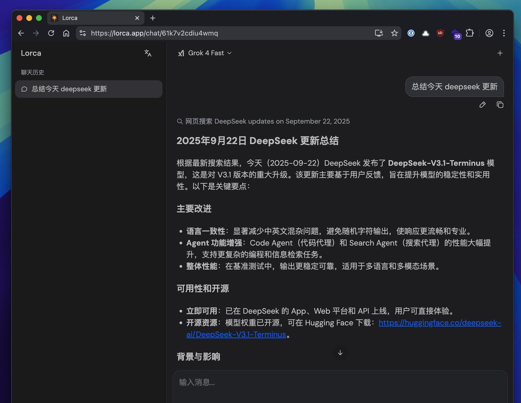The image size is (521, 403).
Task: Jump to bottom with down arrow button
Action: pos(340,353)
